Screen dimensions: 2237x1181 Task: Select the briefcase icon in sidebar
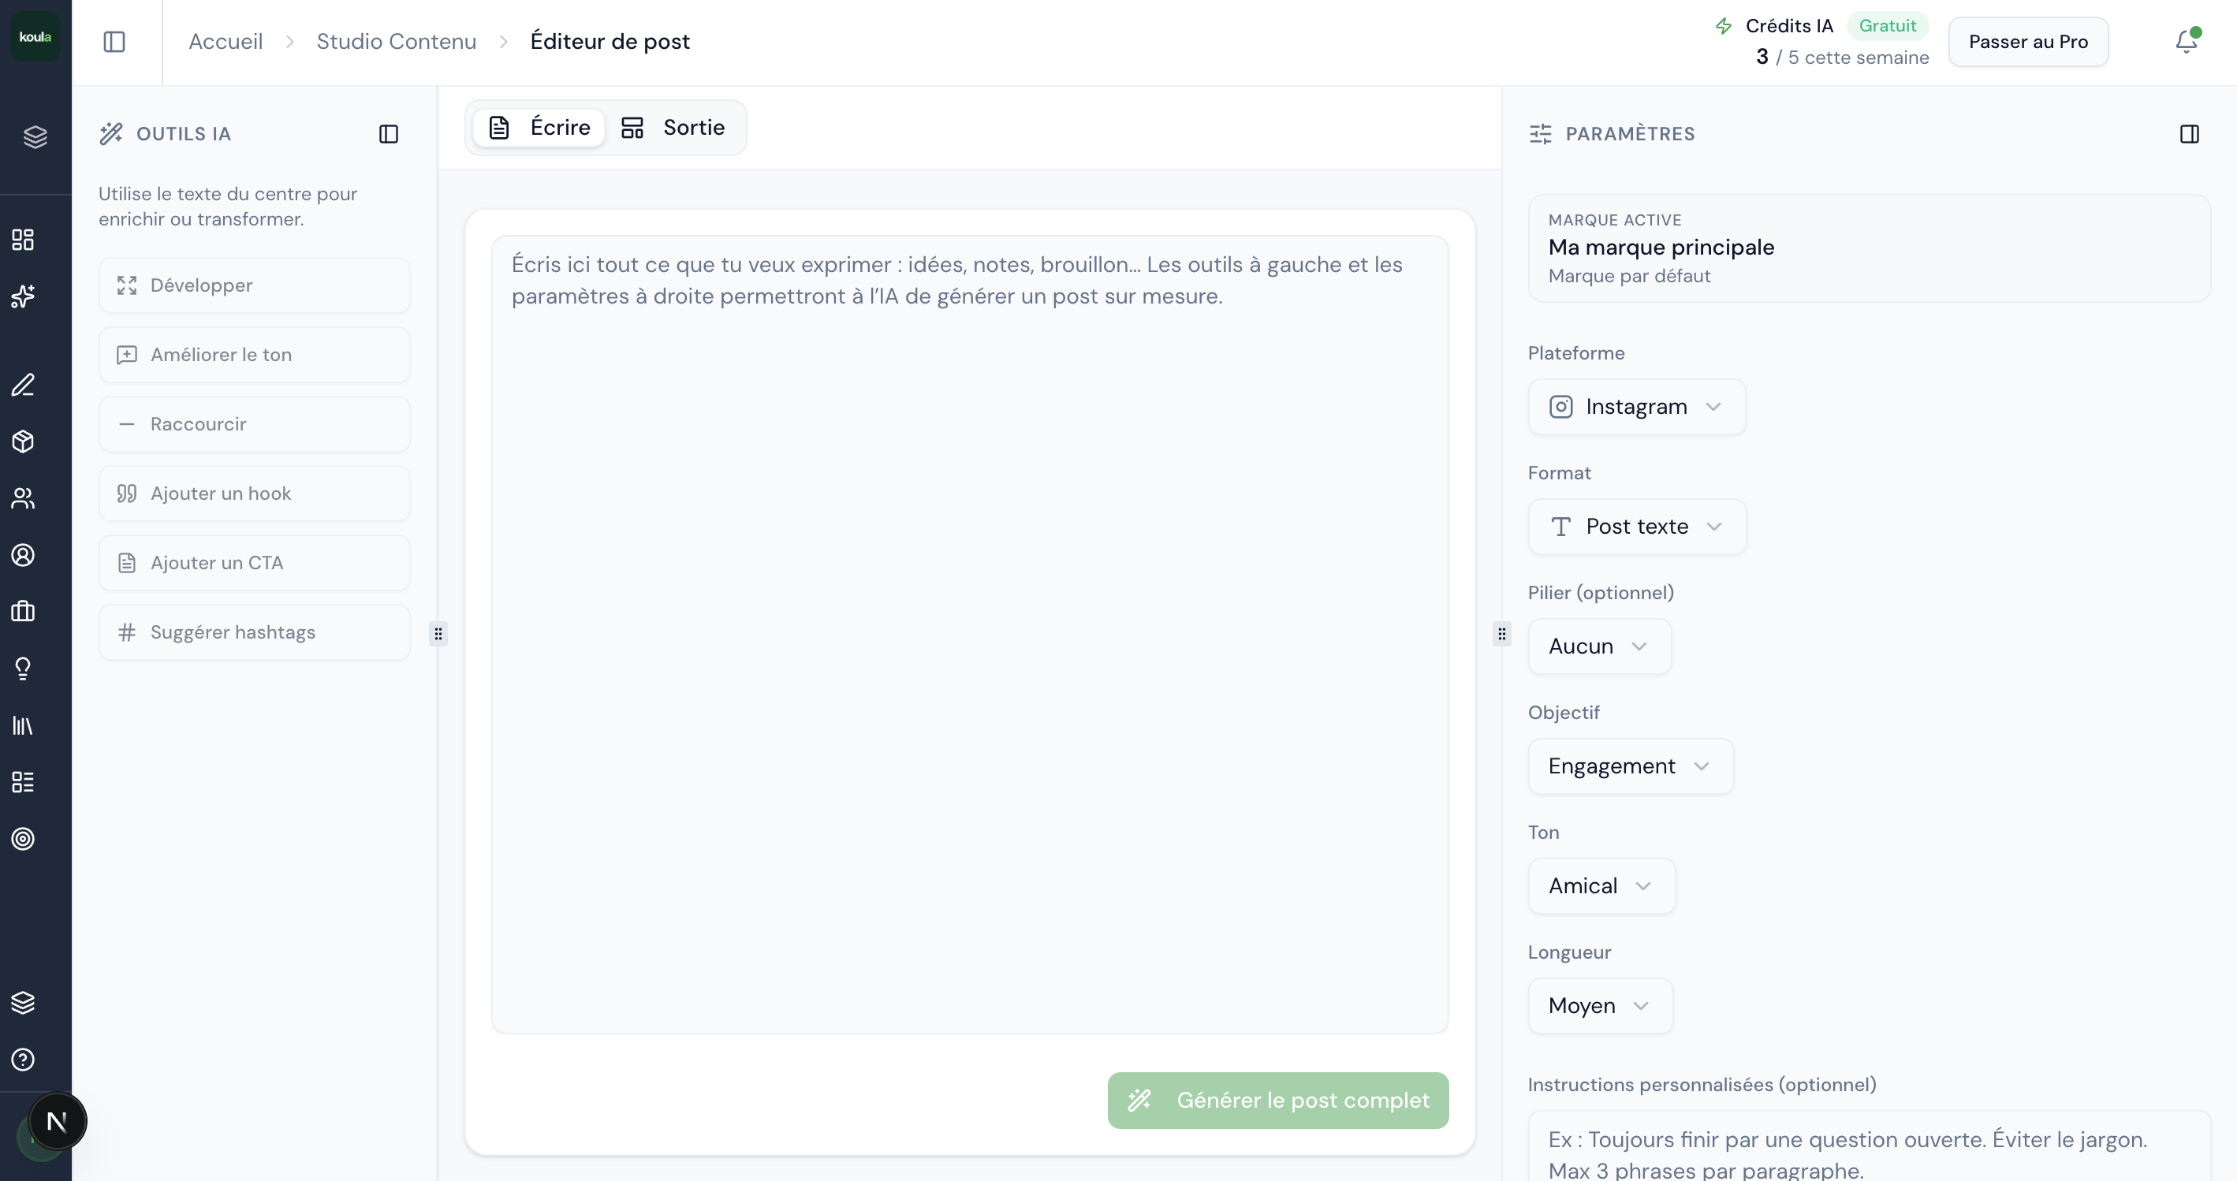23,611
